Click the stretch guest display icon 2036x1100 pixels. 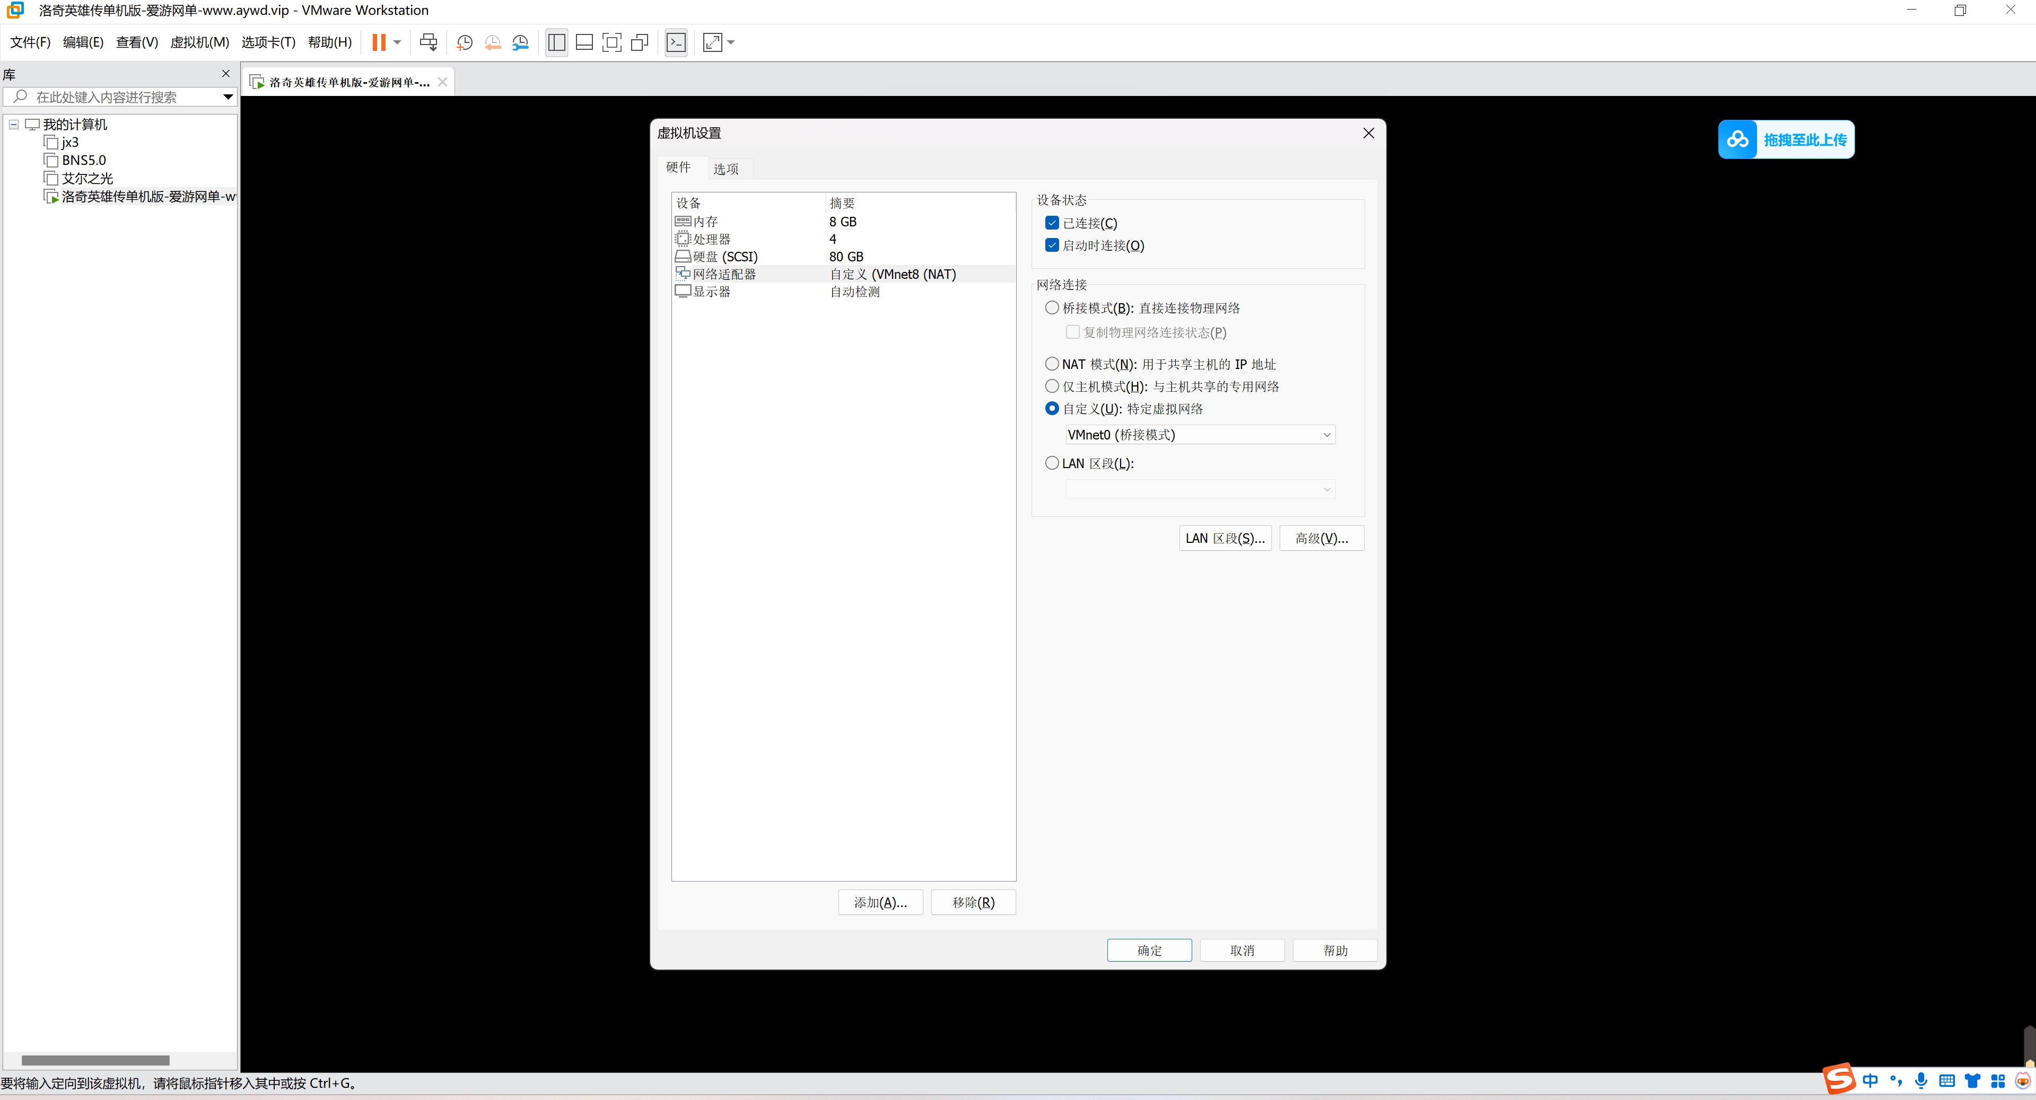712,42
